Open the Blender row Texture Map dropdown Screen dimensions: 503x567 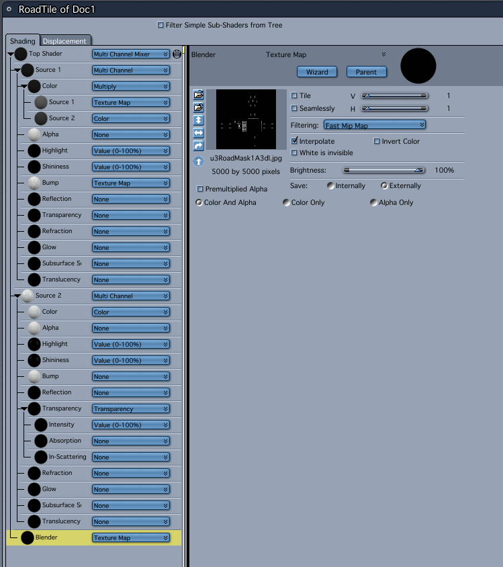click(x=131, y=537)
